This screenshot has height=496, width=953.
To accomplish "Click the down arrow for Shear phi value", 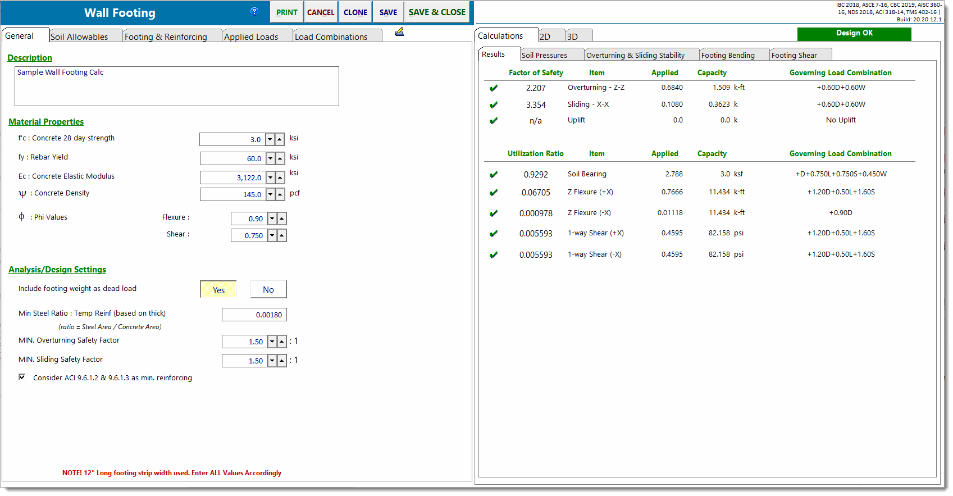I will (x=272, y=235).
